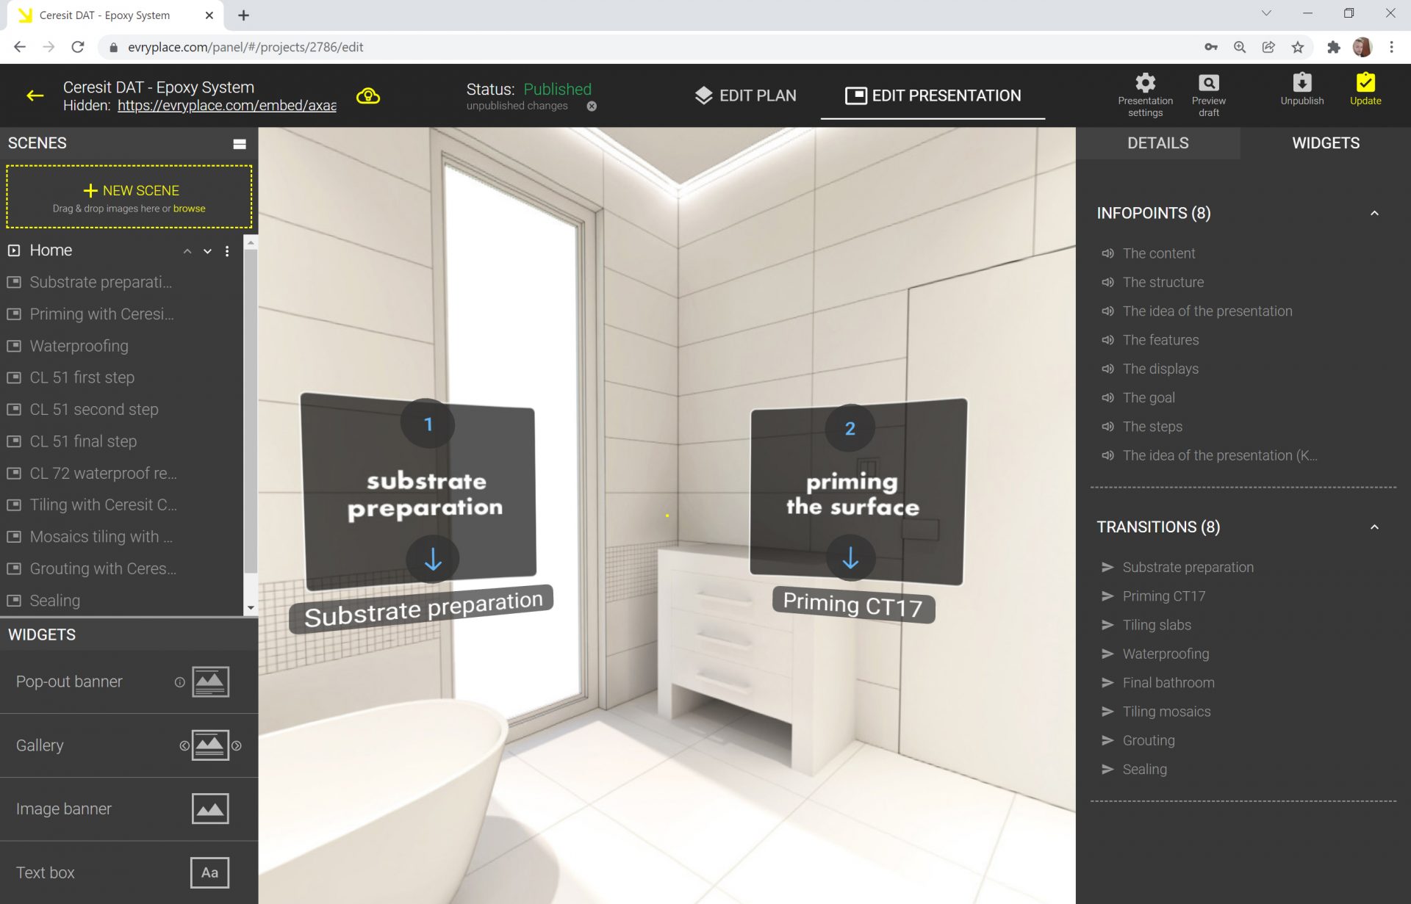Click the New Scene button
Image resolution: width=1411 pixels, height=904 pixels.
[129, 197]
